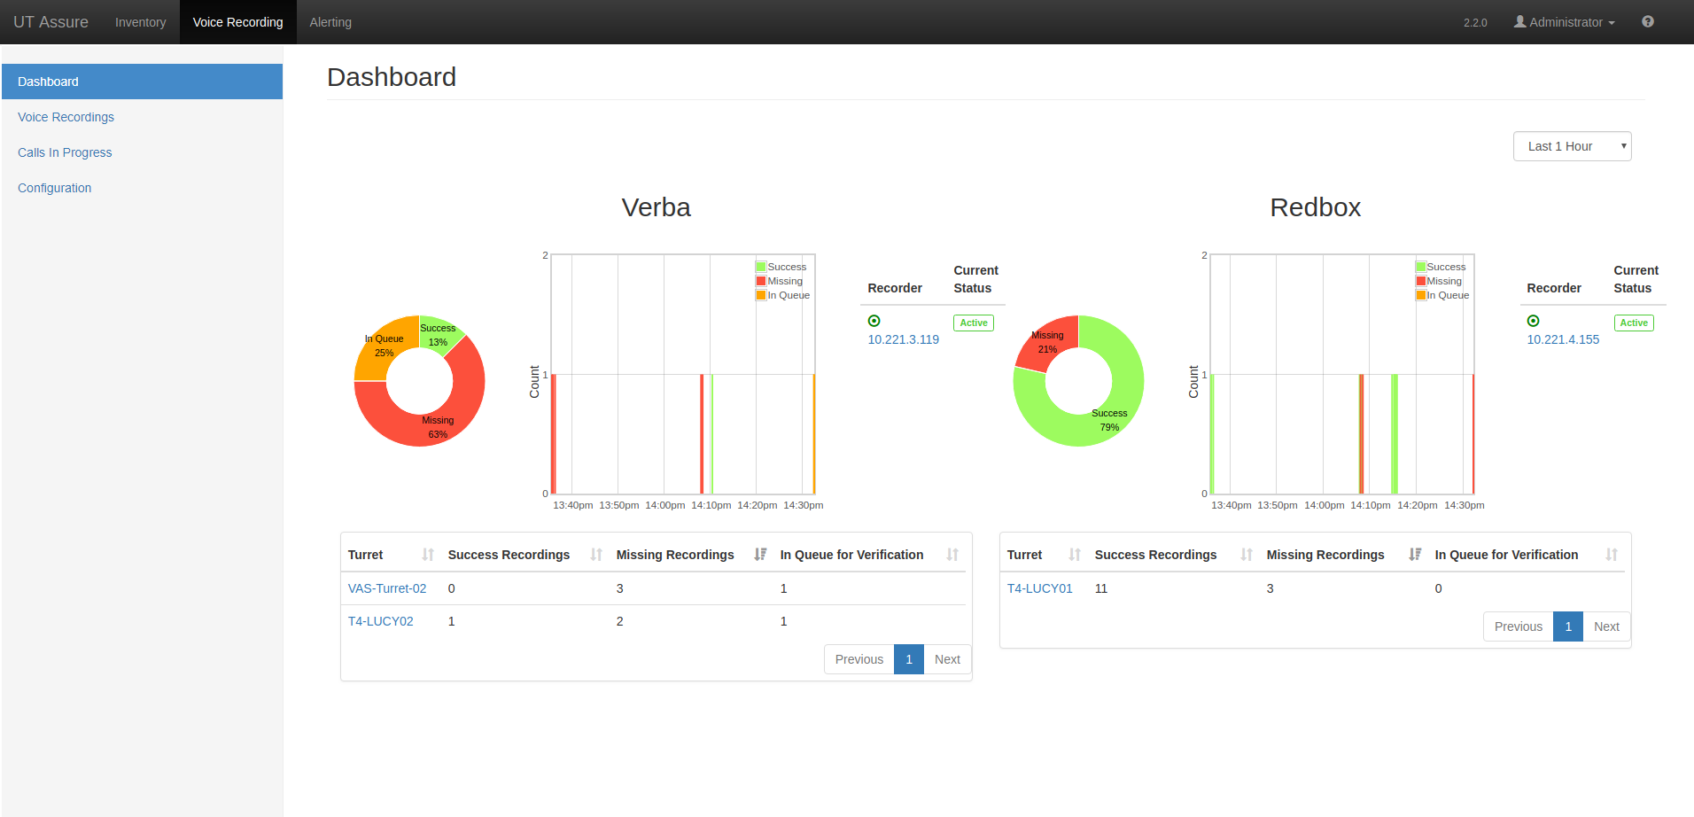Open T4-LUCY01 turret link
This screenshot has height=817, width=1694.
coord(1039,588)
